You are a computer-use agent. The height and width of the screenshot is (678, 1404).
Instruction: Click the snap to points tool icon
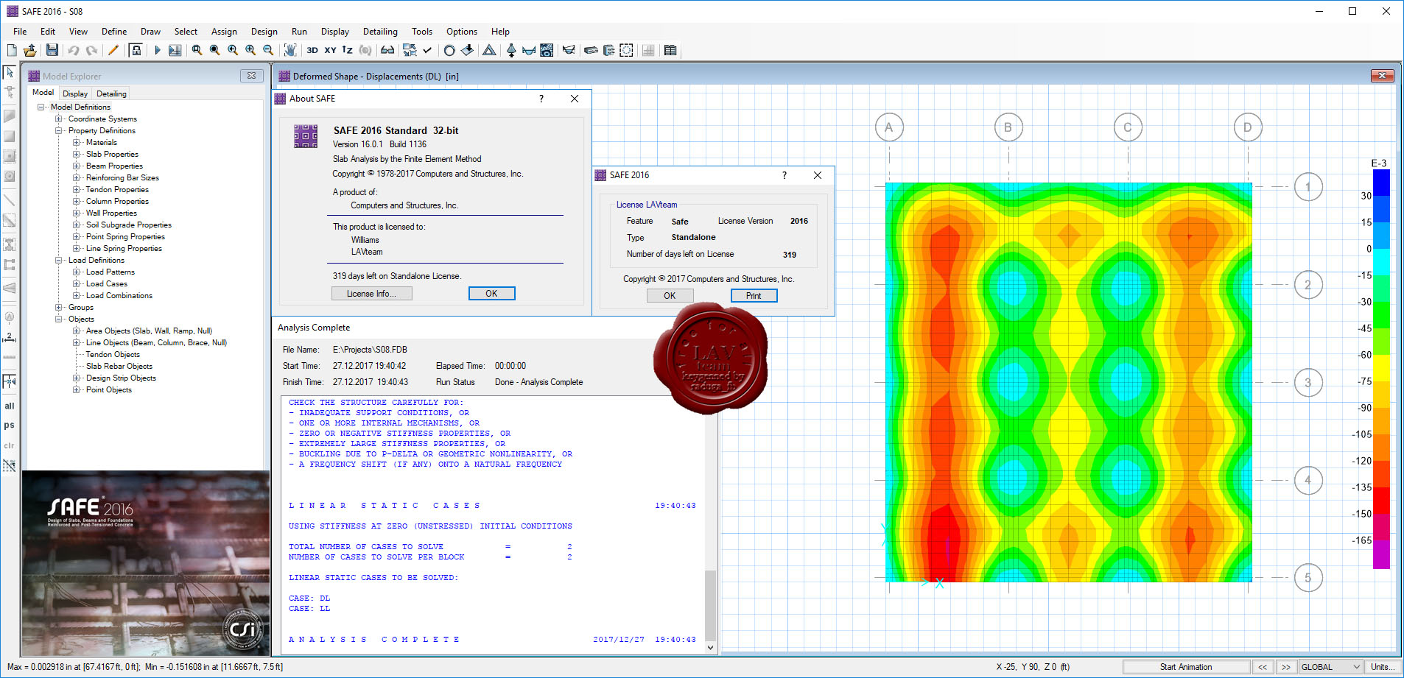pyautogui.click(x=10, y=381)
